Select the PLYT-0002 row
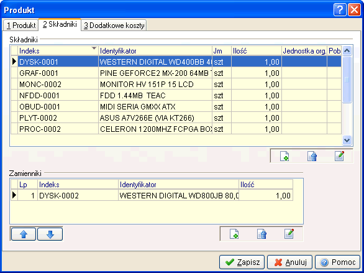The width and height of the screenshot is (364, 273). tap(176, 118)
